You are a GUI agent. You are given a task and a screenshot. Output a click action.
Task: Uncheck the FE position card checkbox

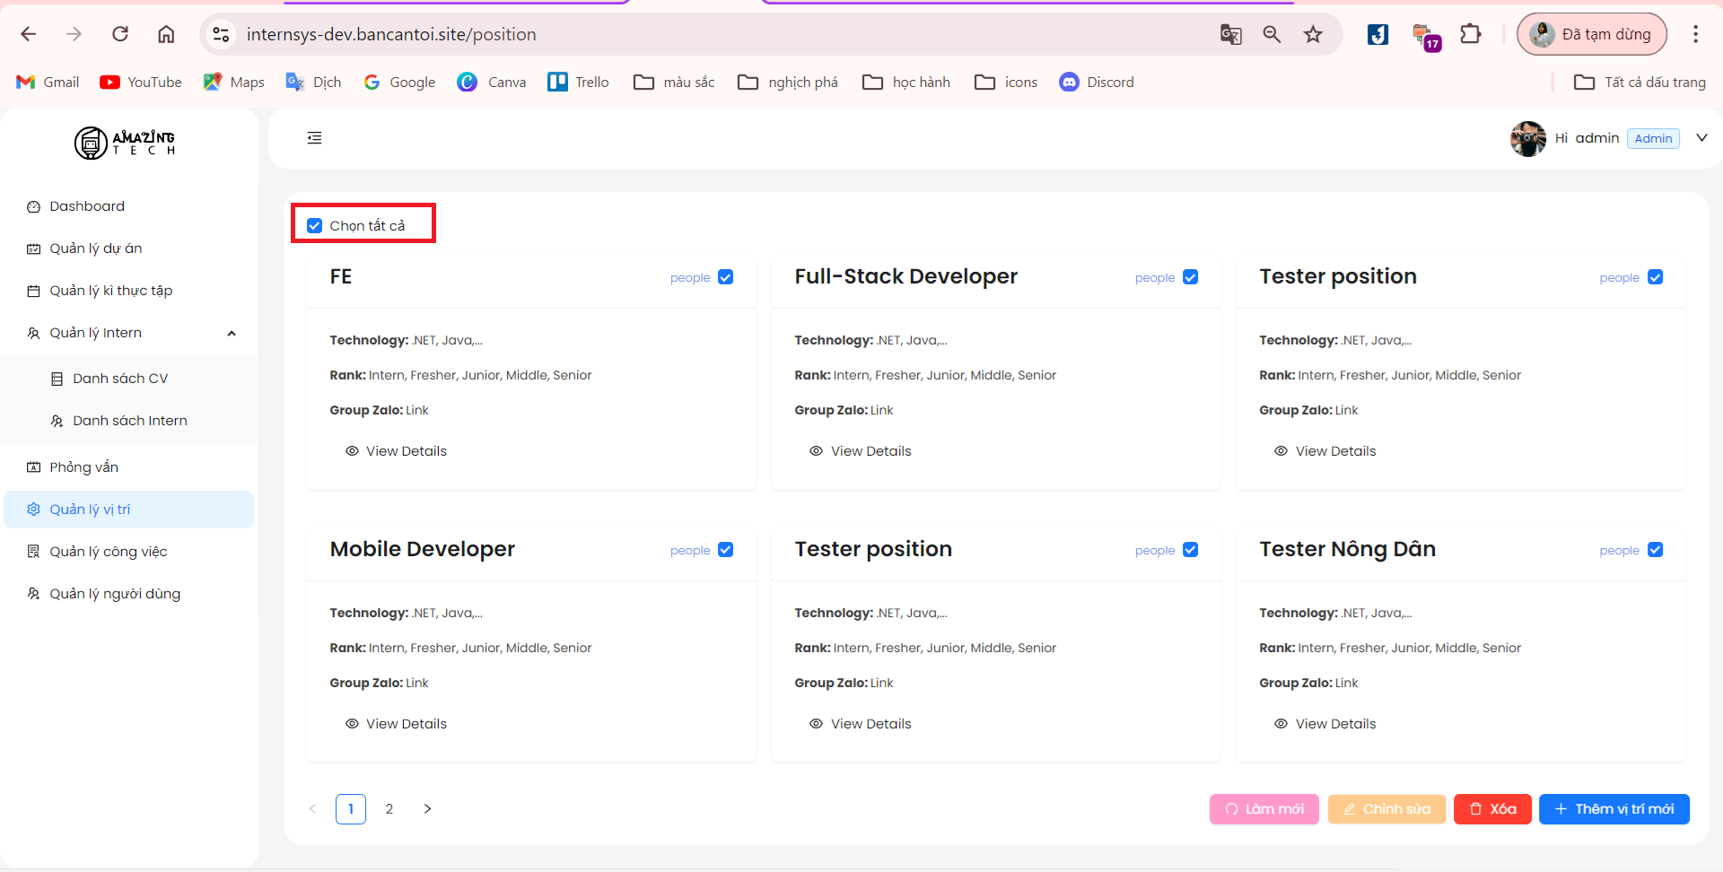[726, 277]
